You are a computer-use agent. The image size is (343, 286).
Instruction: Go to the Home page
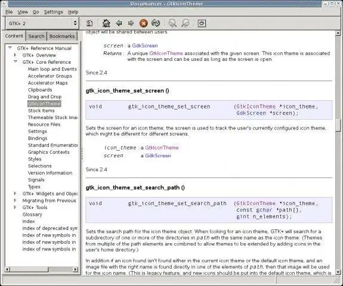tap(106, 23)
